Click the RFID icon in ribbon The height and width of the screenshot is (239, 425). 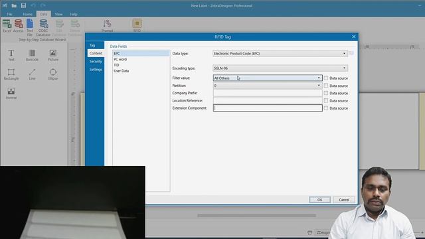click(x=137, y=26)
